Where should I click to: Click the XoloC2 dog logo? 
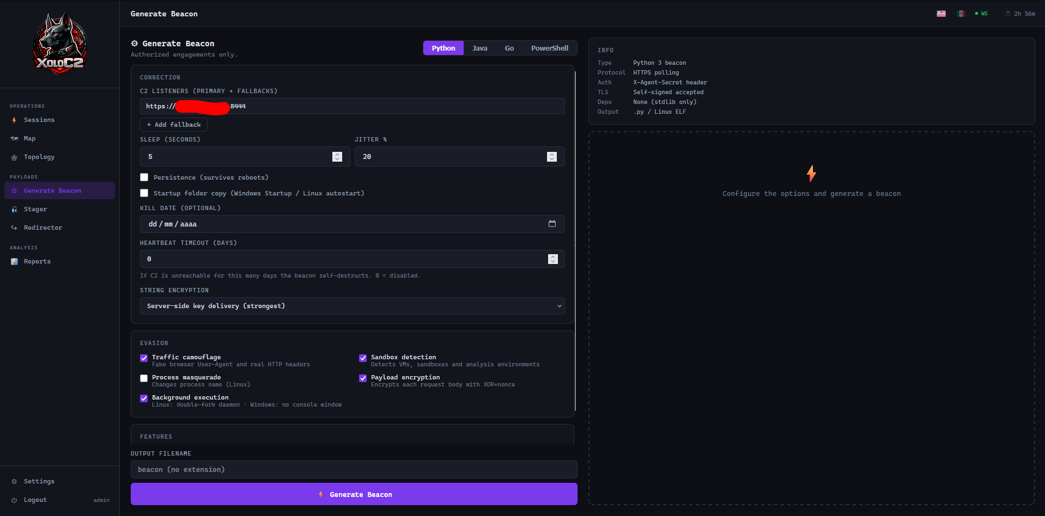[59, 43]
